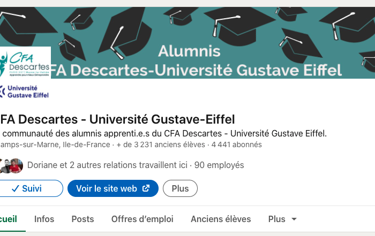Image resolution: width=375 pixels, height=236 pixels.
Task: Click the CFA Descartes - Université Gustave-Eiffel page title
Action: [x=118, y=119]
